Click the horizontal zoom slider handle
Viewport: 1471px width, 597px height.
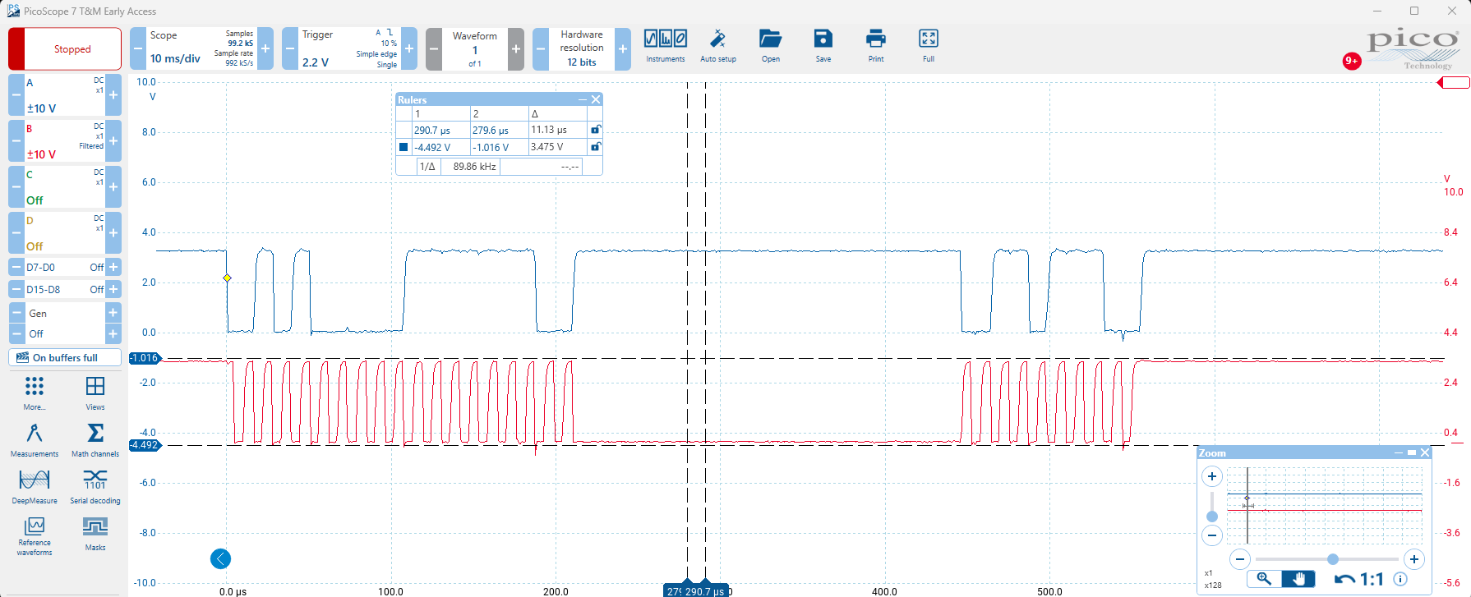[1333, 559]
